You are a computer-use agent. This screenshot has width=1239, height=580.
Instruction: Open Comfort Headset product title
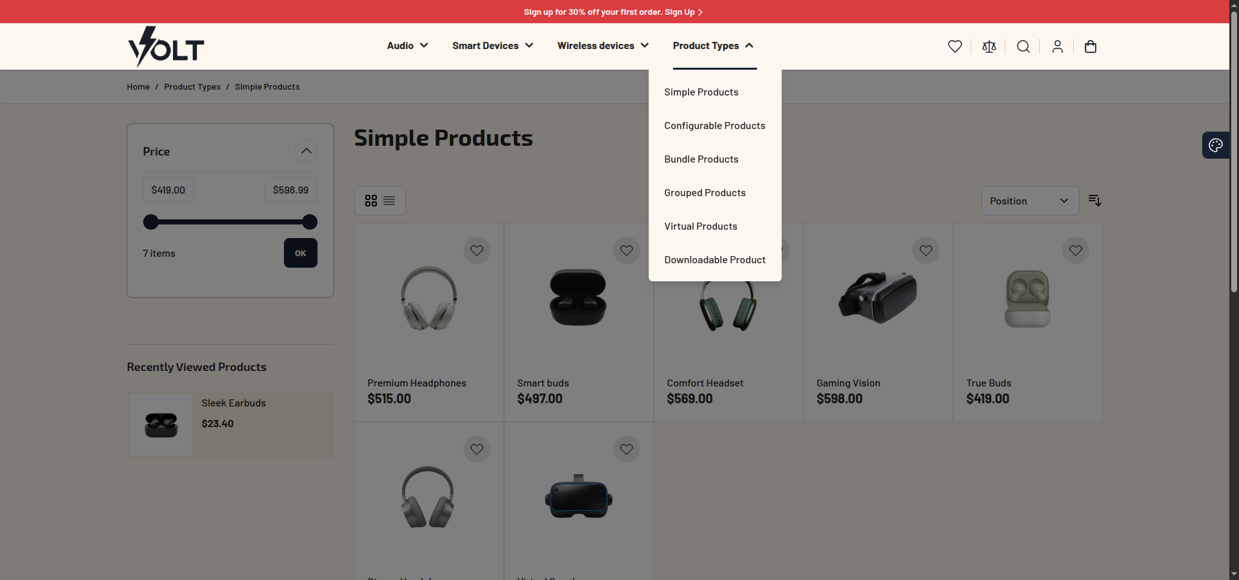click(x=705, y=383)
